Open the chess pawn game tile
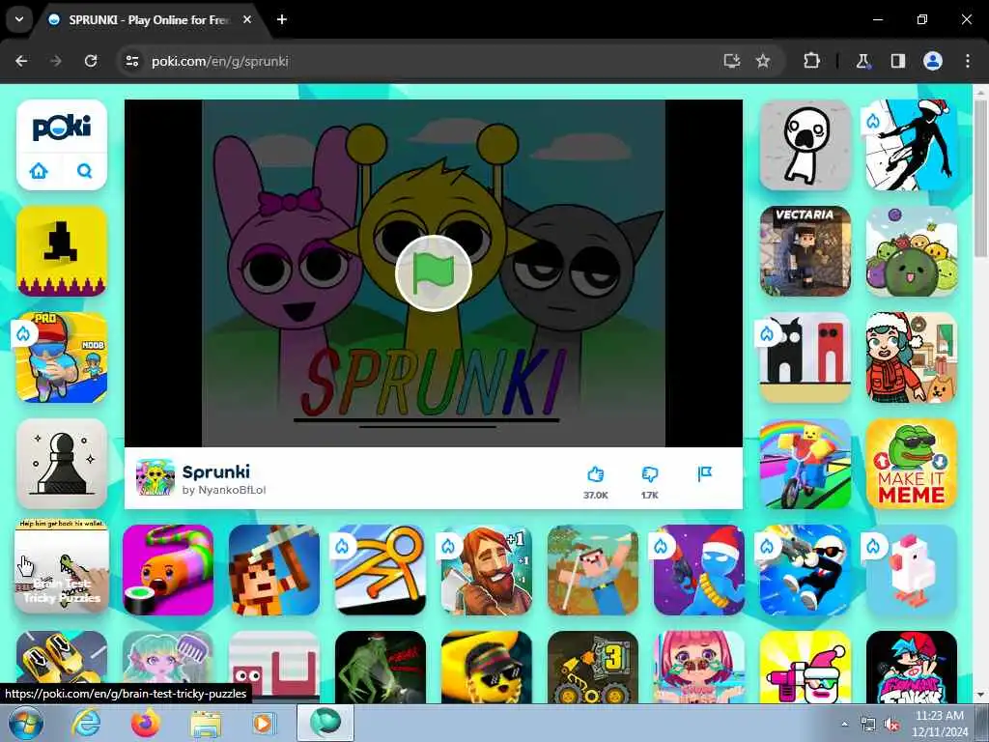Viewport: 989px width, 742px height. 62,464
